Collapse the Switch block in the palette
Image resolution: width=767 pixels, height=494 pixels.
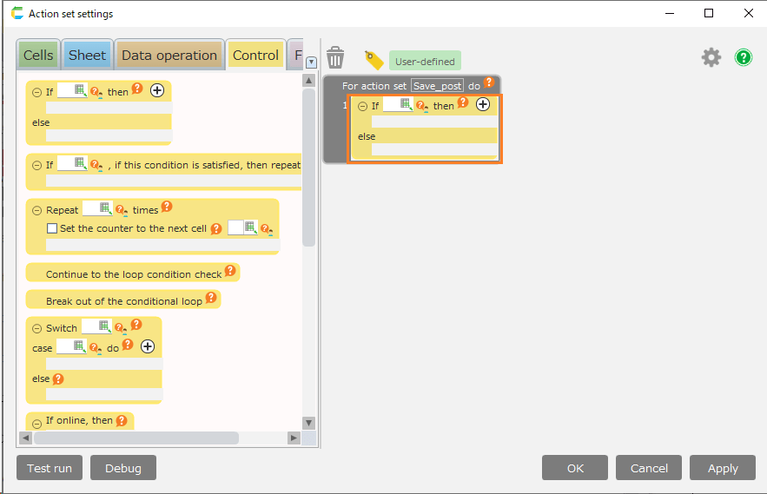click(x=36, y=328)
